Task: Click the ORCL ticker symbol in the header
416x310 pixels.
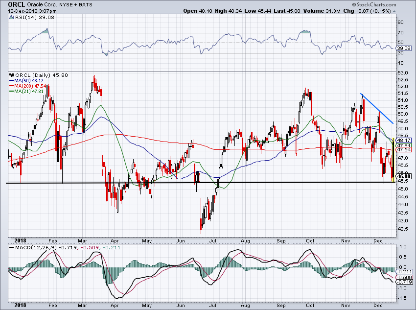Action: [x=17, y=4]
